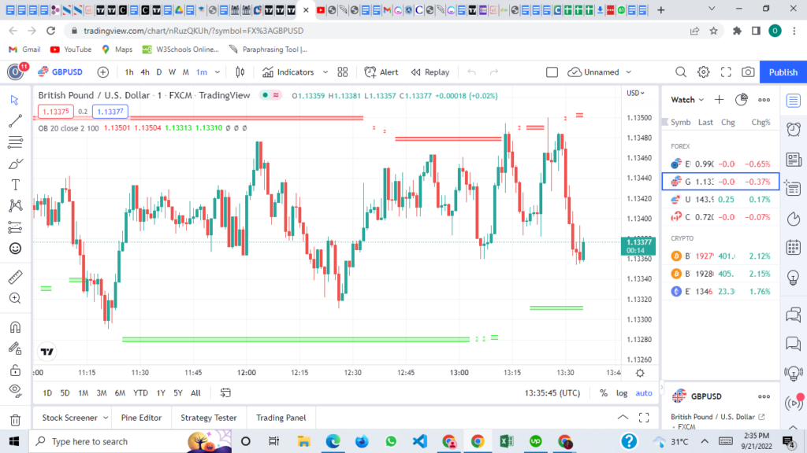Toggle auto scale mode
Viewport: 807px width, 453px height.
pyautogui.click(x=643, y=393)
